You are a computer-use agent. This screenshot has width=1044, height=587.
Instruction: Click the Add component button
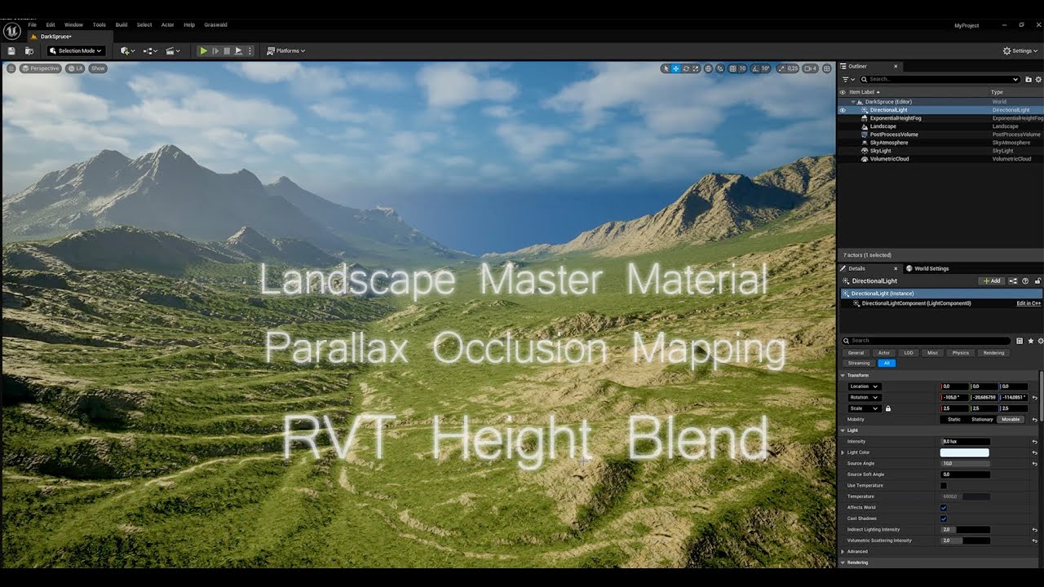coord(992,280)
